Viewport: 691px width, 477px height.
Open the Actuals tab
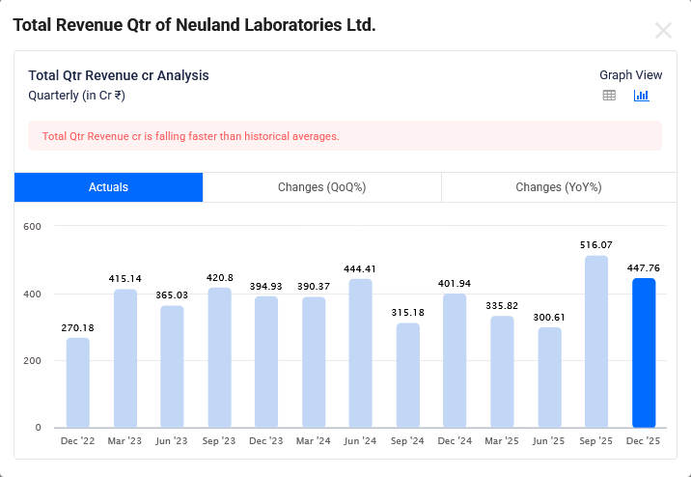(x=108, y=187)
